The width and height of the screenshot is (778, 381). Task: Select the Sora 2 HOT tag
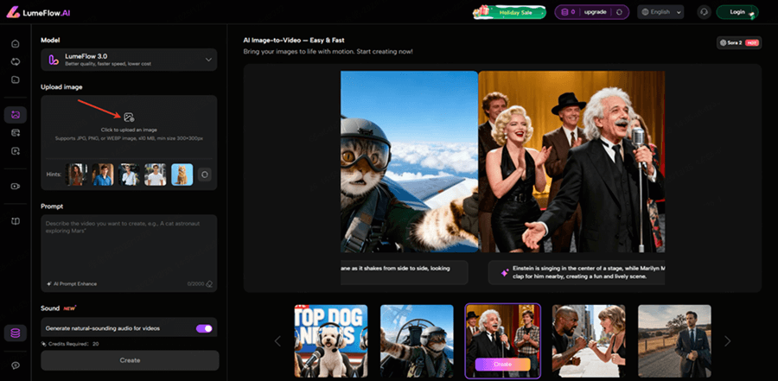(739, 42)
